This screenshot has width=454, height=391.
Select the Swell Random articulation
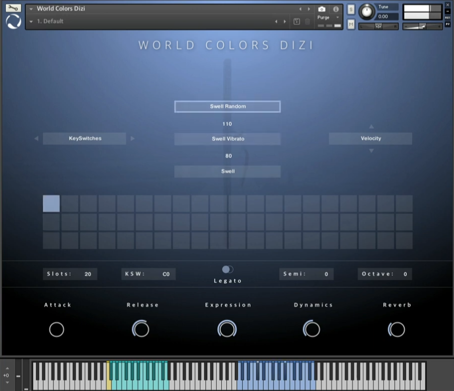(227, 107)
